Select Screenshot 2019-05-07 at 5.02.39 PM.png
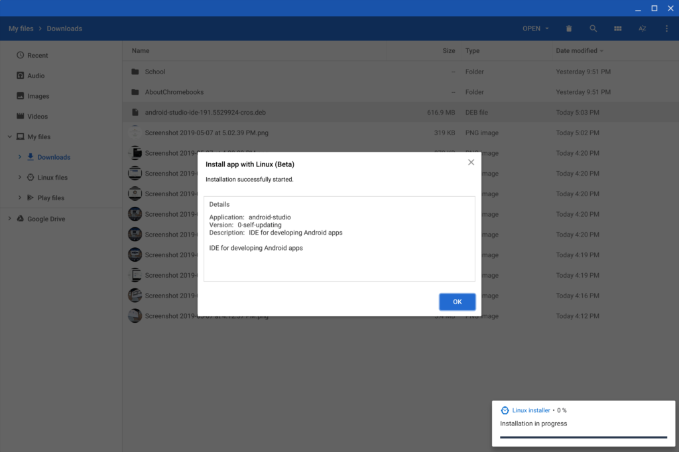The width and height of the screenshot is (679, 452). tap(401, 133)
